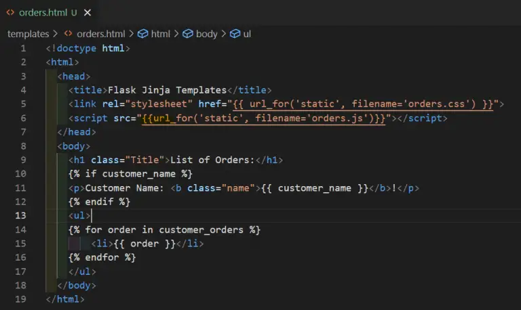Place cursor on the endfor statement
The image size is (521, 310).
pyautogui.click(x=102, y=257)
